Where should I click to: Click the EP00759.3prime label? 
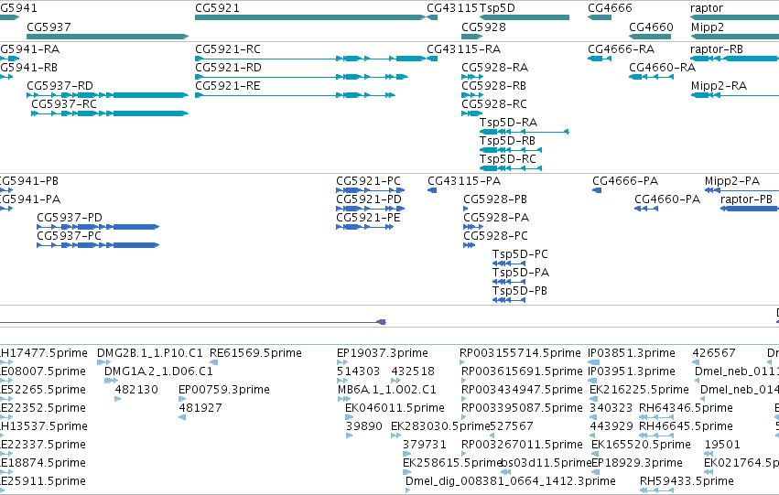tap(224, 389)
